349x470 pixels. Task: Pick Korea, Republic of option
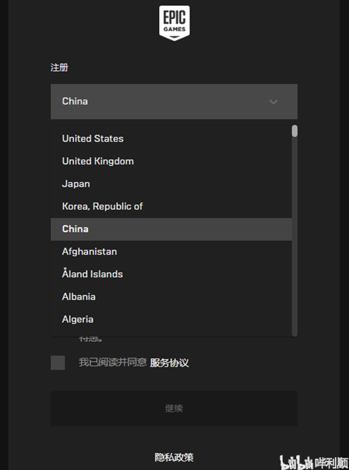[x=171, y=207]
